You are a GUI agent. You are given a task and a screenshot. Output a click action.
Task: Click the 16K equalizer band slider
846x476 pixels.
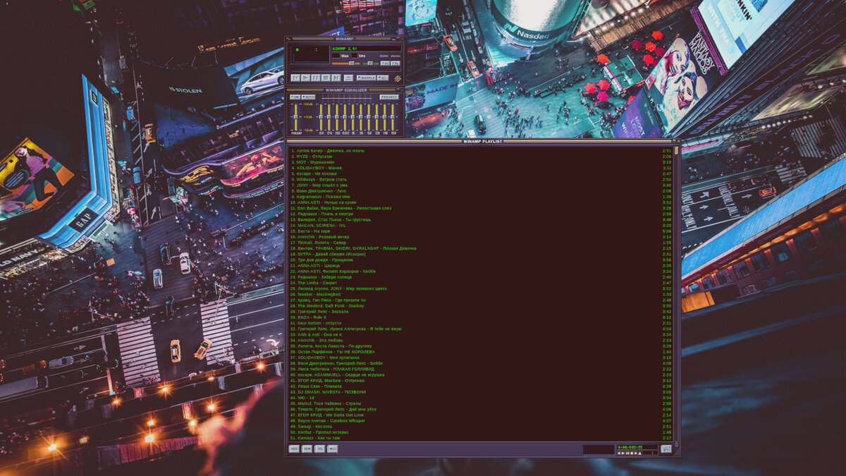tap(393, 117)
